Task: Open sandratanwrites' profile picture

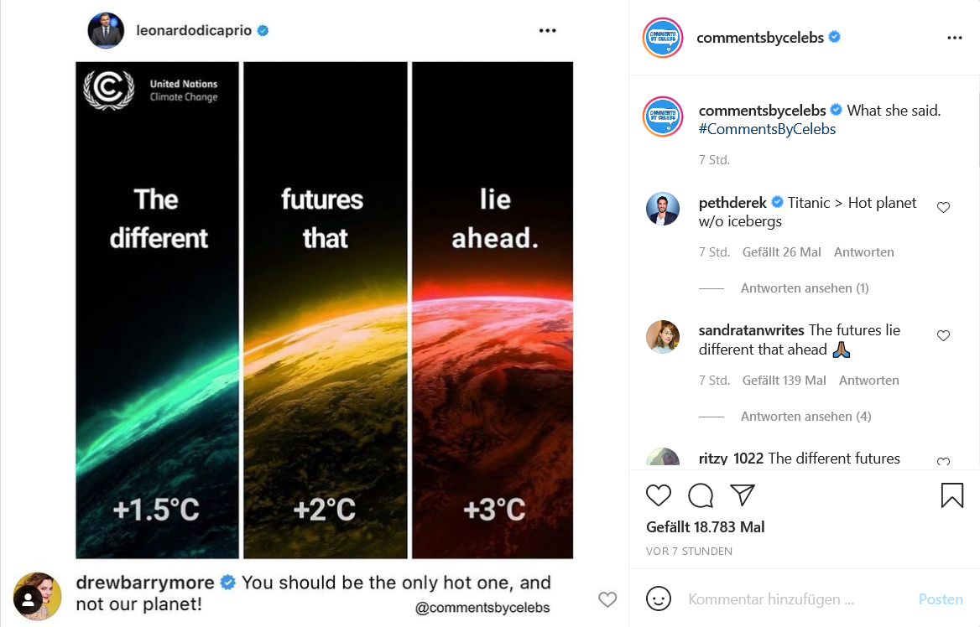Action: coord(663,337)
